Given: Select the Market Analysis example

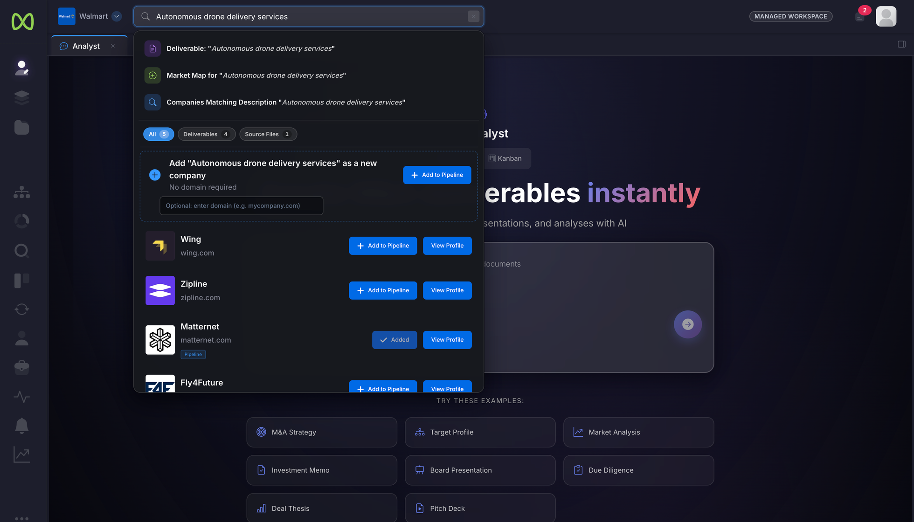Looking at the screenshot, I should (638, 433).
